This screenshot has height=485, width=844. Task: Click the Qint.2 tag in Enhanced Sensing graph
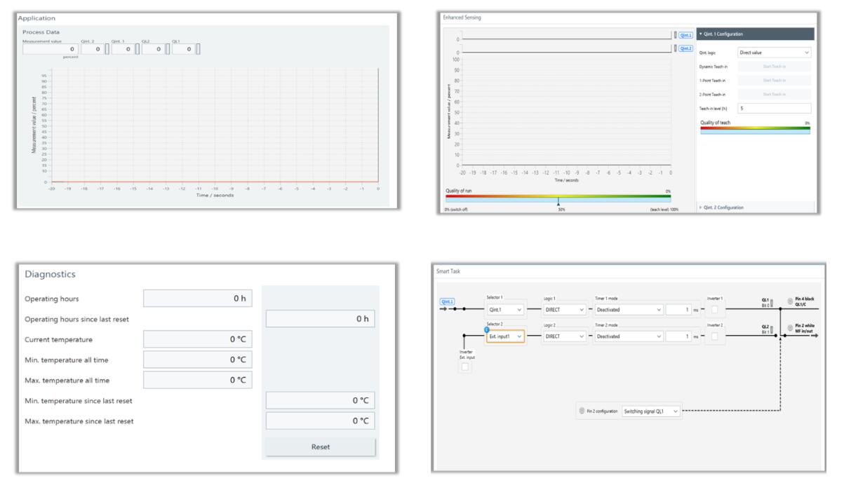click(685, 48)
